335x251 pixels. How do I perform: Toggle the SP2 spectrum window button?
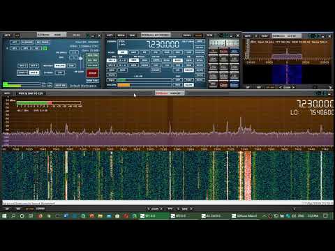[x=26, y=48]
